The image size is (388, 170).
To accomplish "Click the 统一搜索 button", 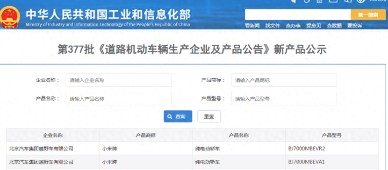I will [368, 14].
